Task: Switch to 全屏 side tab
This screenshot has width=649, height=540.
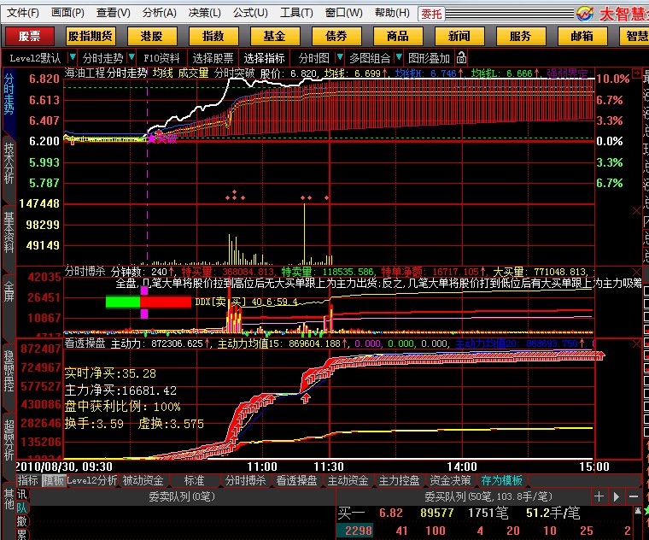Action: (x=9, y=291)
